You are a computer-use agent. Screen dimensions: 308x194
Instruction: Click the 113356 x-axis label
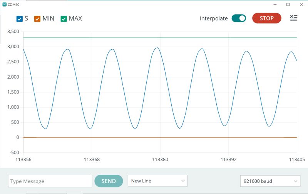click(23, 159)
